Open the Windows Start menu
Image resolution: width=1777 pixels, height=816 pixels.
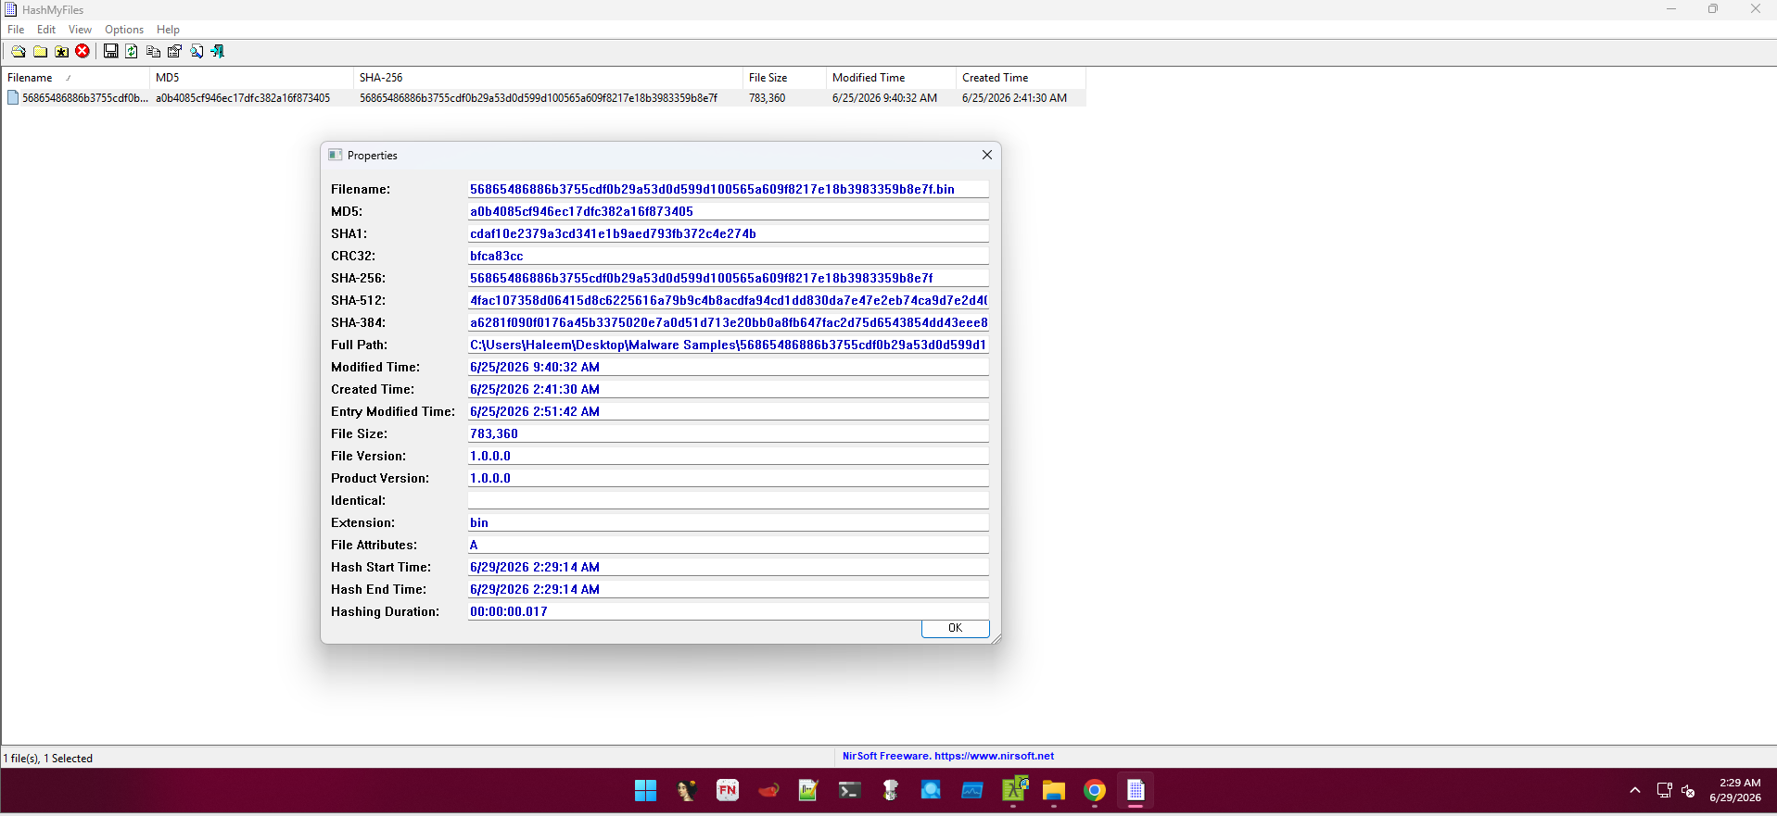pos(645,790)
